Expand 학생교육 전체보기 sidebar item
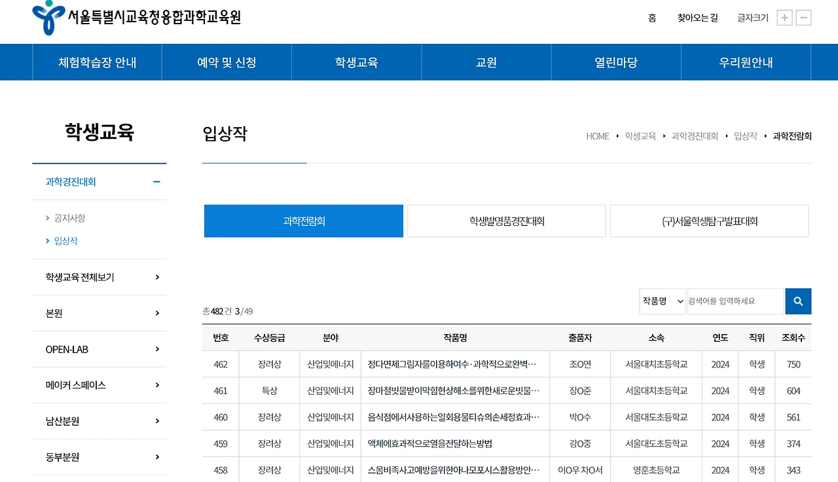 157,277
